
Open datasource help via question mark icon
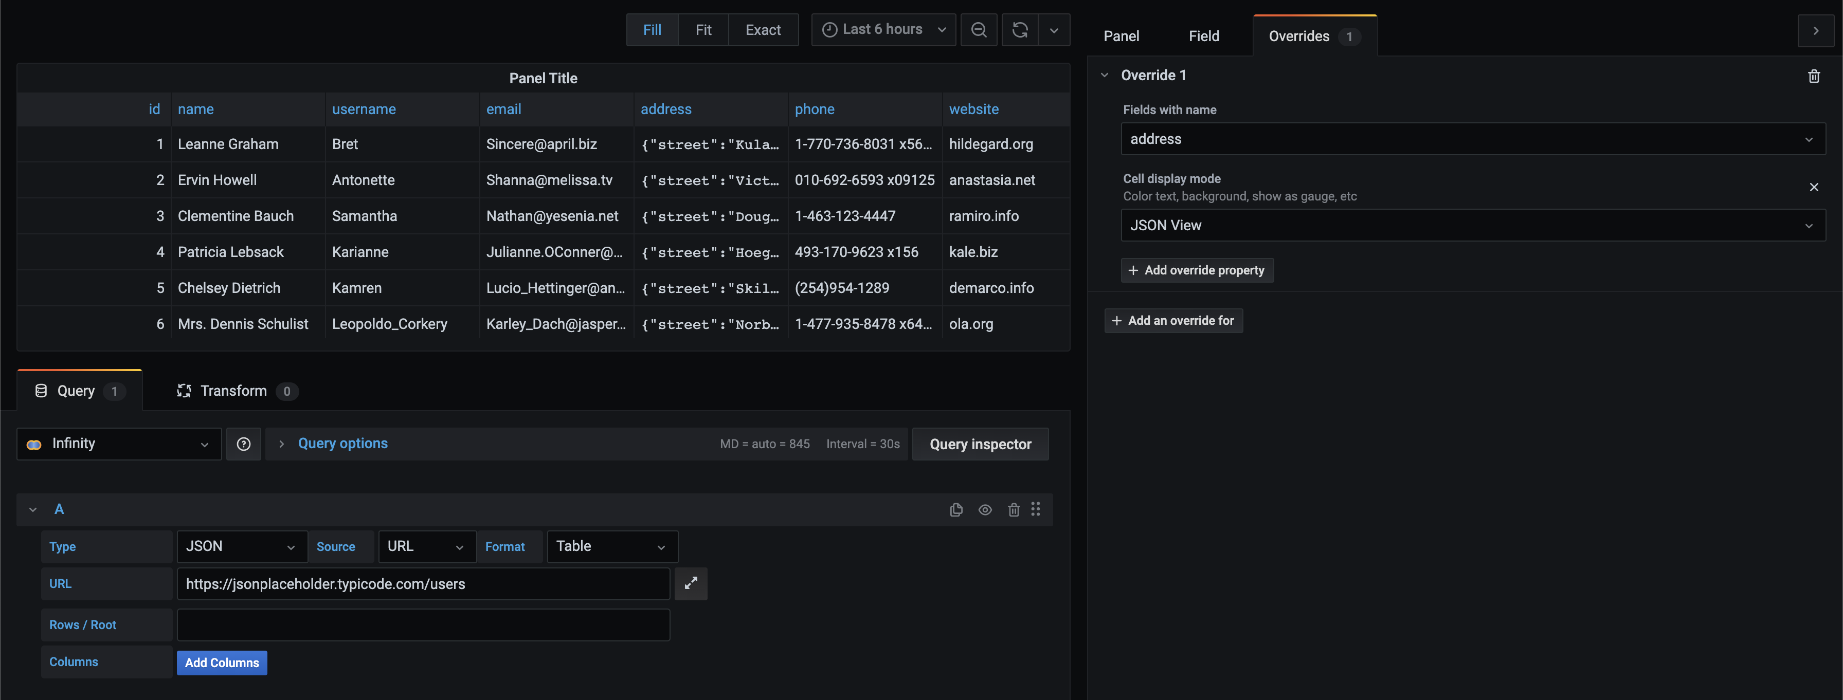(x=243, y=444)
